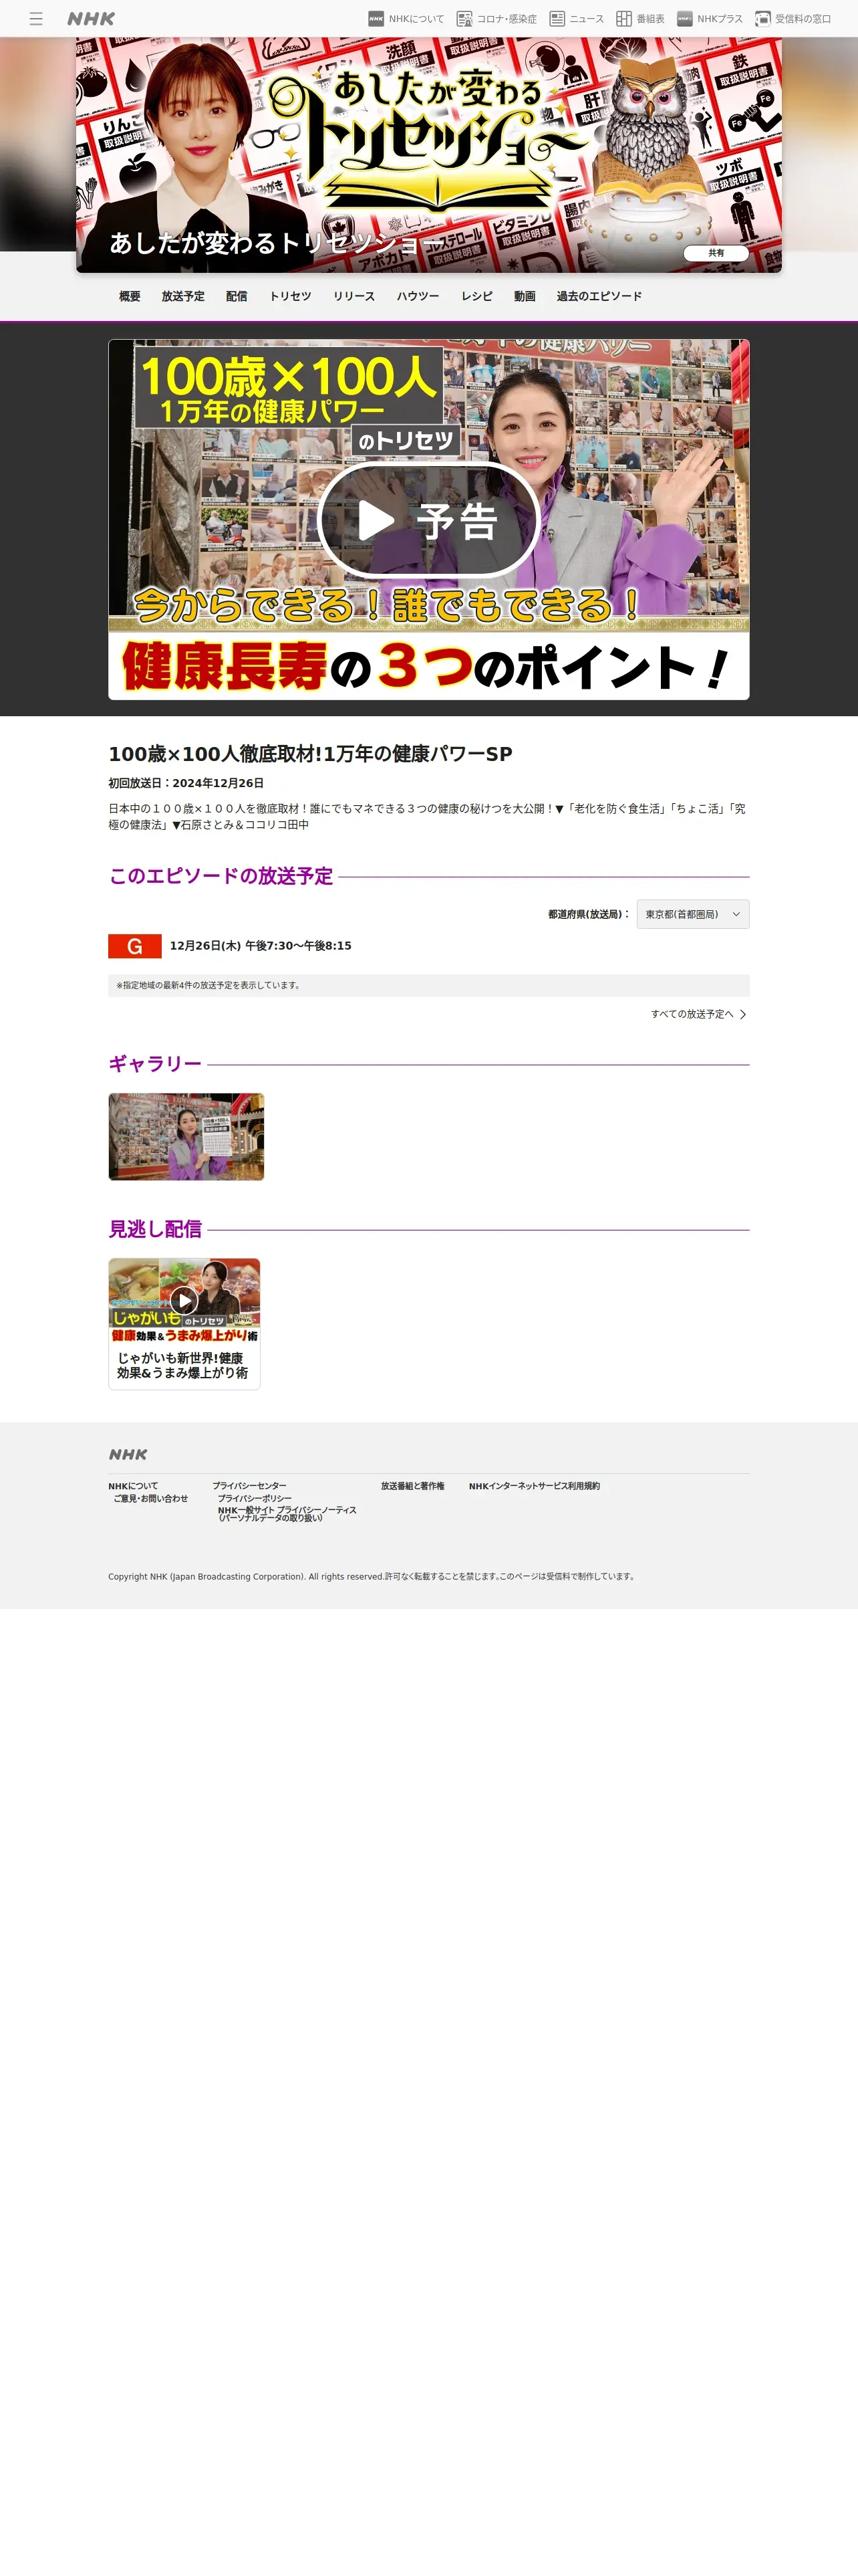This screenshot has width=858, height=2576.
Task: Select the 過去のエピソード tab
Action: [x=599, y=296]
